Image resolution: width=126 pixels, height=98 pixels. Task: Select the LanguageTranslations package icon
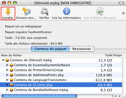point(12,80)
